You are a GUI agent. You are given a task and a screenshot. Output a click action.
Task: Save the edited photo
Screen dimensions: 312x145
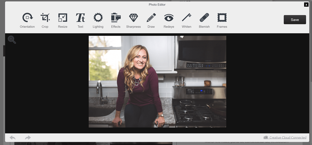coord(295,20)
